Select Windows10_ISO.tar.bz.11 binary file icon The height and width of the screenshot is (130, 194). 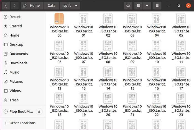tap(181, 45)
